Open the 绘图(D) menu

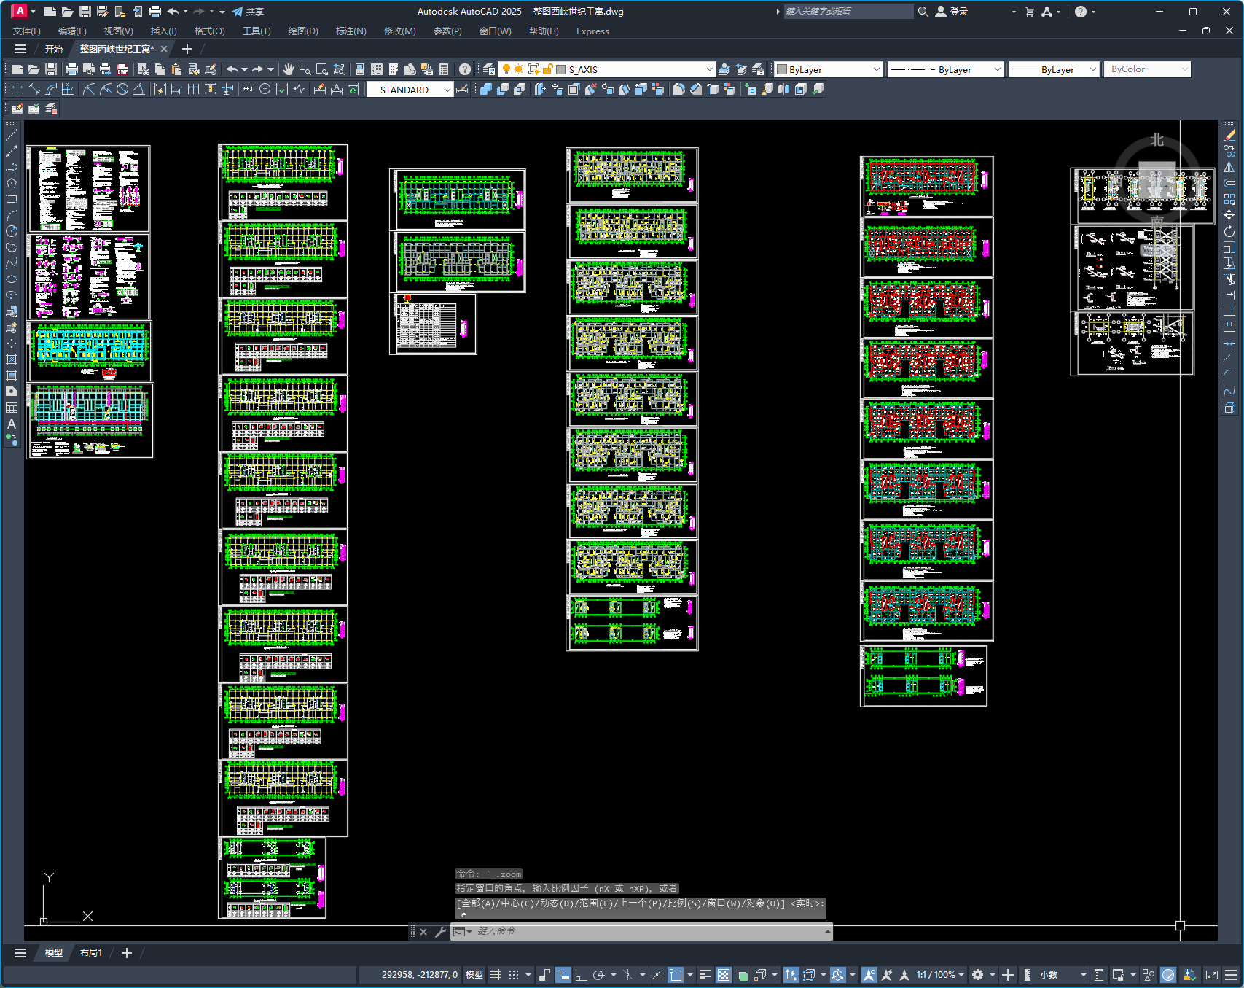point(303,31)
